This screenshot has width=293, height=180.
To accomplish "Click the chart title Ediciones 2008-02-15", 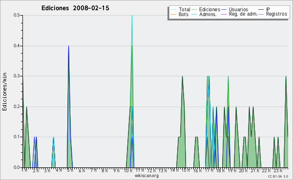I will point(75,8).
